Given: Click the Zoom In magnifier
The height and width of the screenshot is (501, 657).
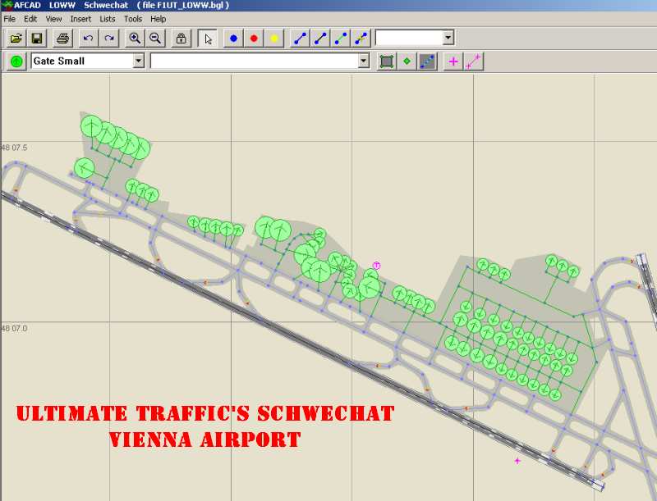Looking at the screenshot, I should 135,39.
